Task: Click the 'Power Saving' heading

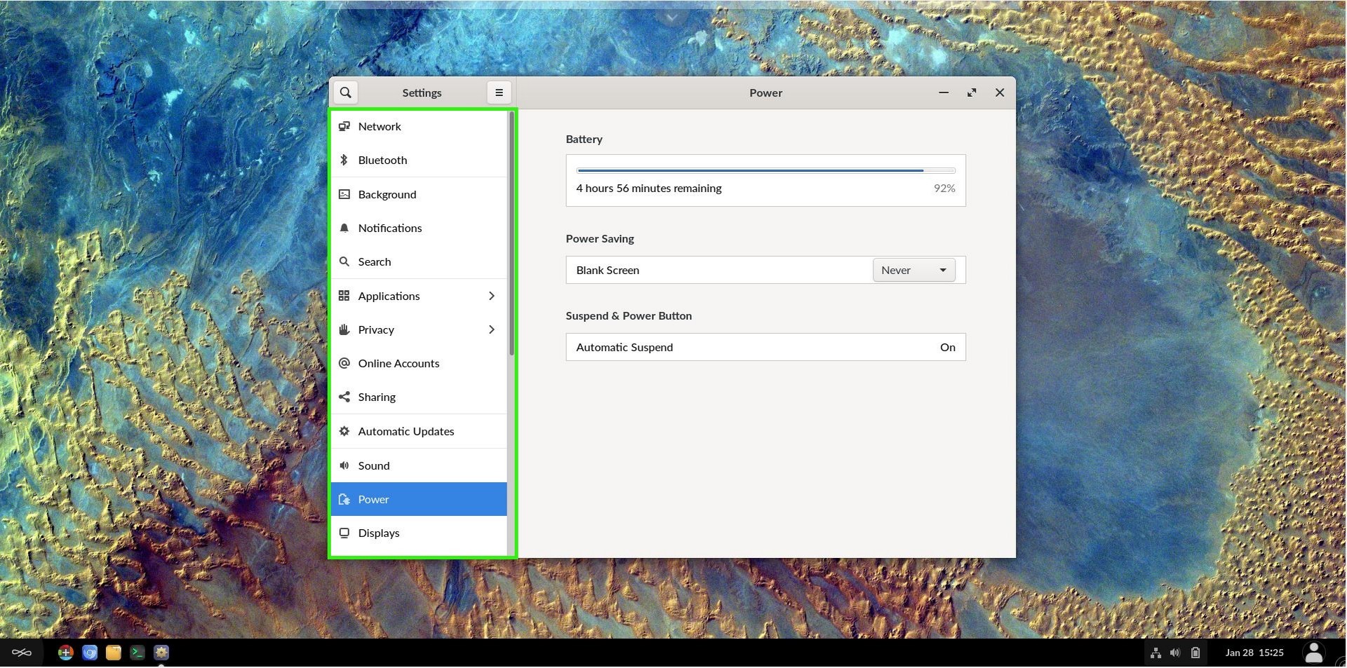Action: click(x=600, y=238)
